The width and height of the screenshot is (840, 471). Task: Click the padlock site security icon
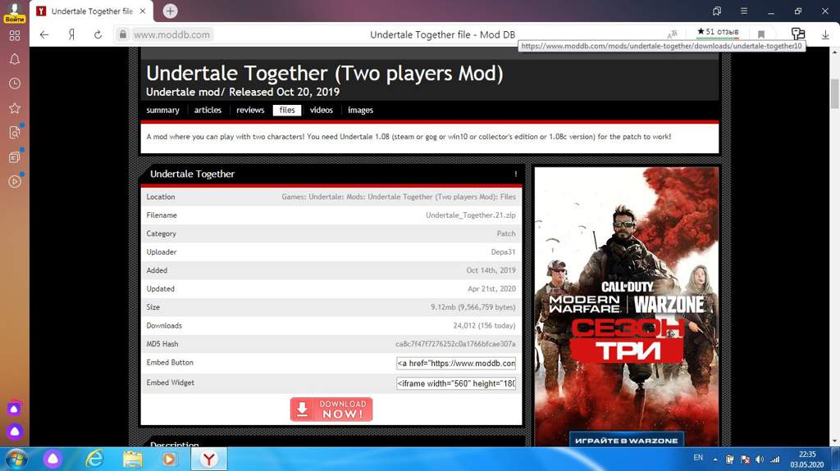[x=123, y=34]
